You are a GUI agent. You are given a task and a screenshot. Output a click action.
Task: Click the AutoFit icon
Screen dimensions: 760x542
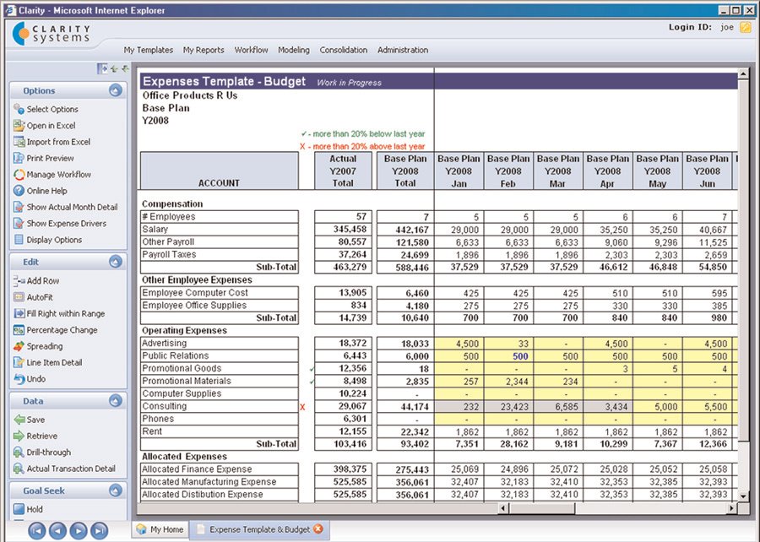[x=19, y=297]
